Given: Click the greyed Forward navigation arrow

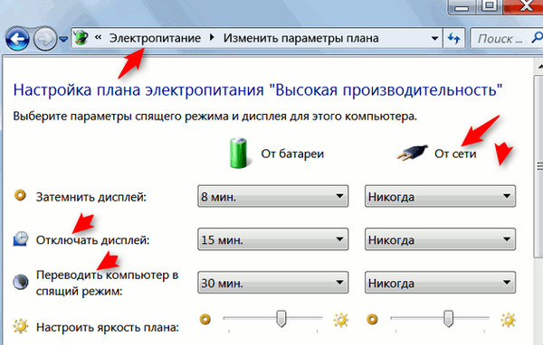Looking at the screenshot, I should point(45,39).
